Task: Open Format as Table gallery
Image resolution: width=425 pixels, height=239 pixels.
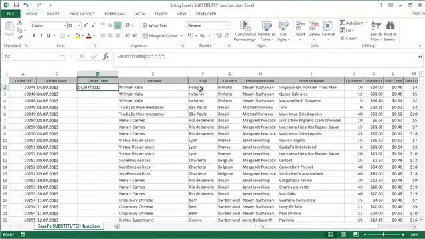Action: tap(266, 31)
